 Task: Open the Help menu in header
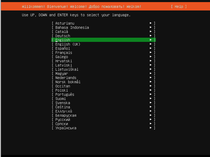click(x=179, y=7)
